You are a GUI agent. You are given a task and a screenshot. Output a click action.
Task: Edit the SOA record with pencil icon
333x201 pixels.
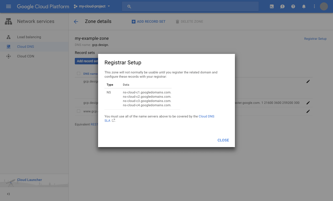[308, 103]
